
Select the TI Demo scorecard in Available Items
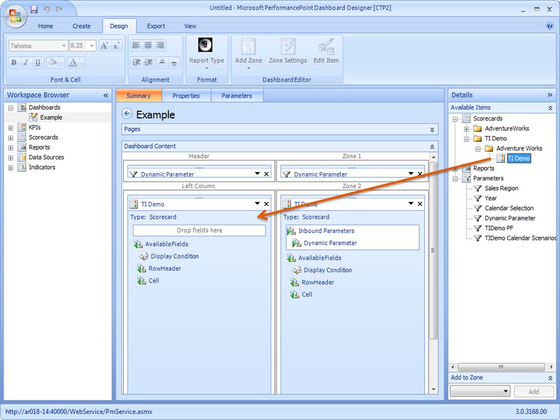tap(519, 158)
